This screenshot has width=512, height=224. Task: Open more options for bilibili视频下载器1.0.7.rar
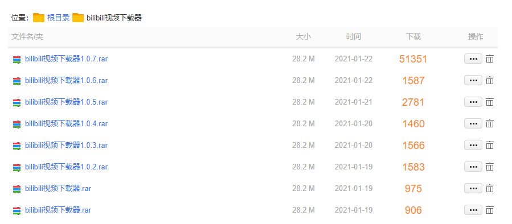pos(473,59)
